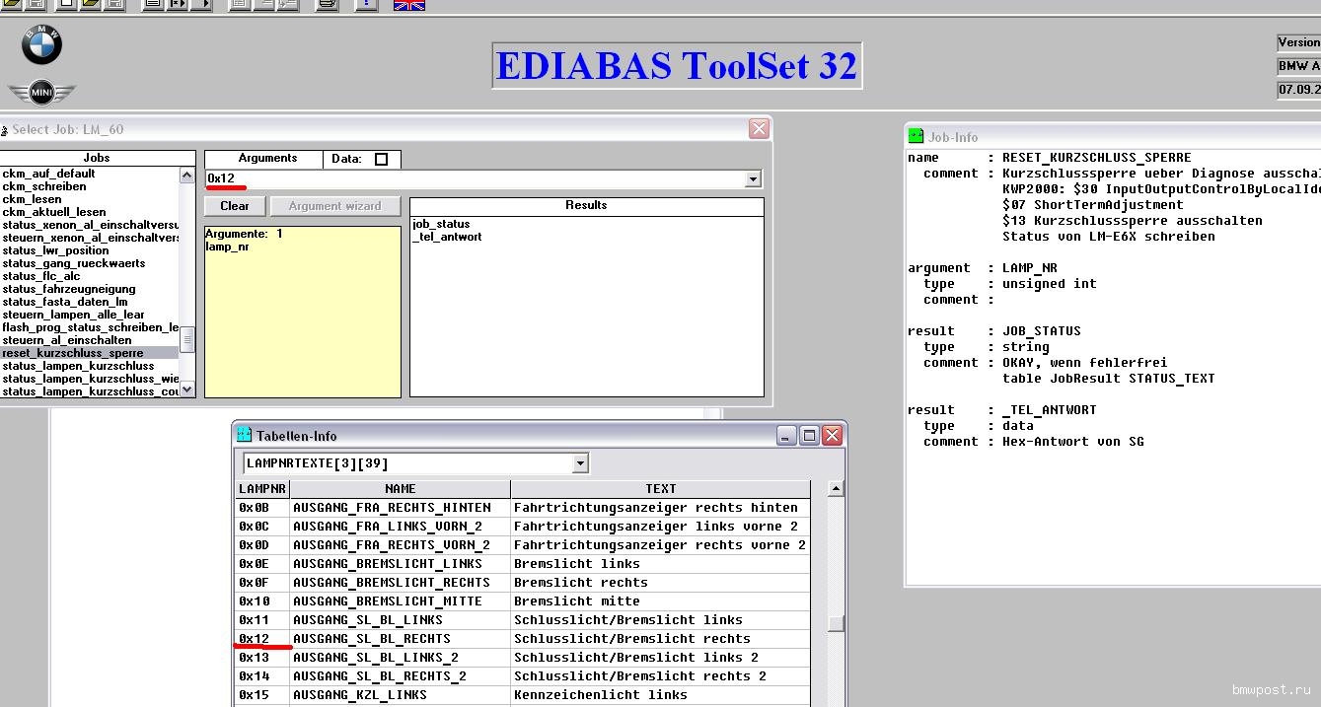The height and width of the screenshot is (707, 1321).
Task: Click the Jobs list scroll-down arrow
Action: [x=187, y=390]
